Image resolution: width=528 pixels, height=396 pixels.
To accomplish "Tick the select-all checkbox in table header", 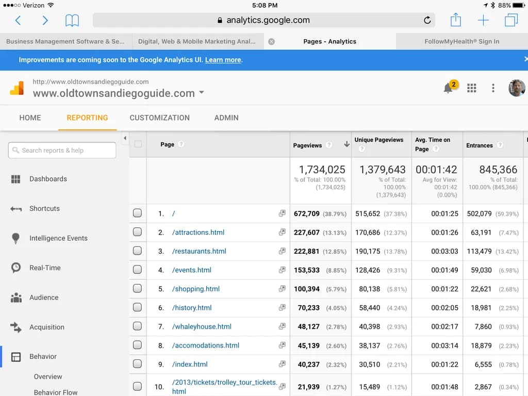I will click(138, 144).
